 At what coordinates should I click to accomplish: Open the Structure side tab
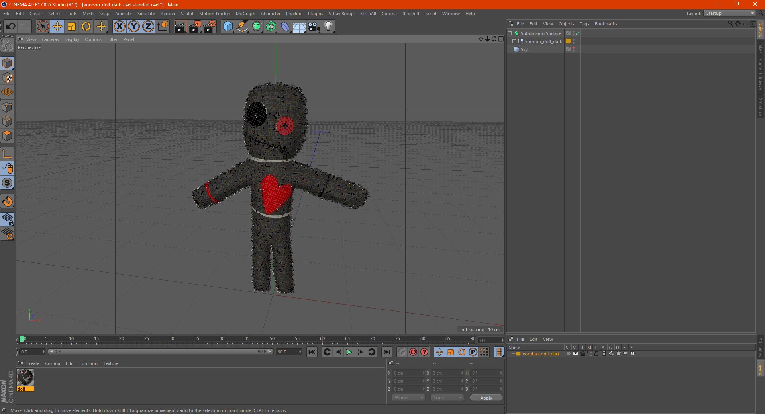click(x=761, y=107)
